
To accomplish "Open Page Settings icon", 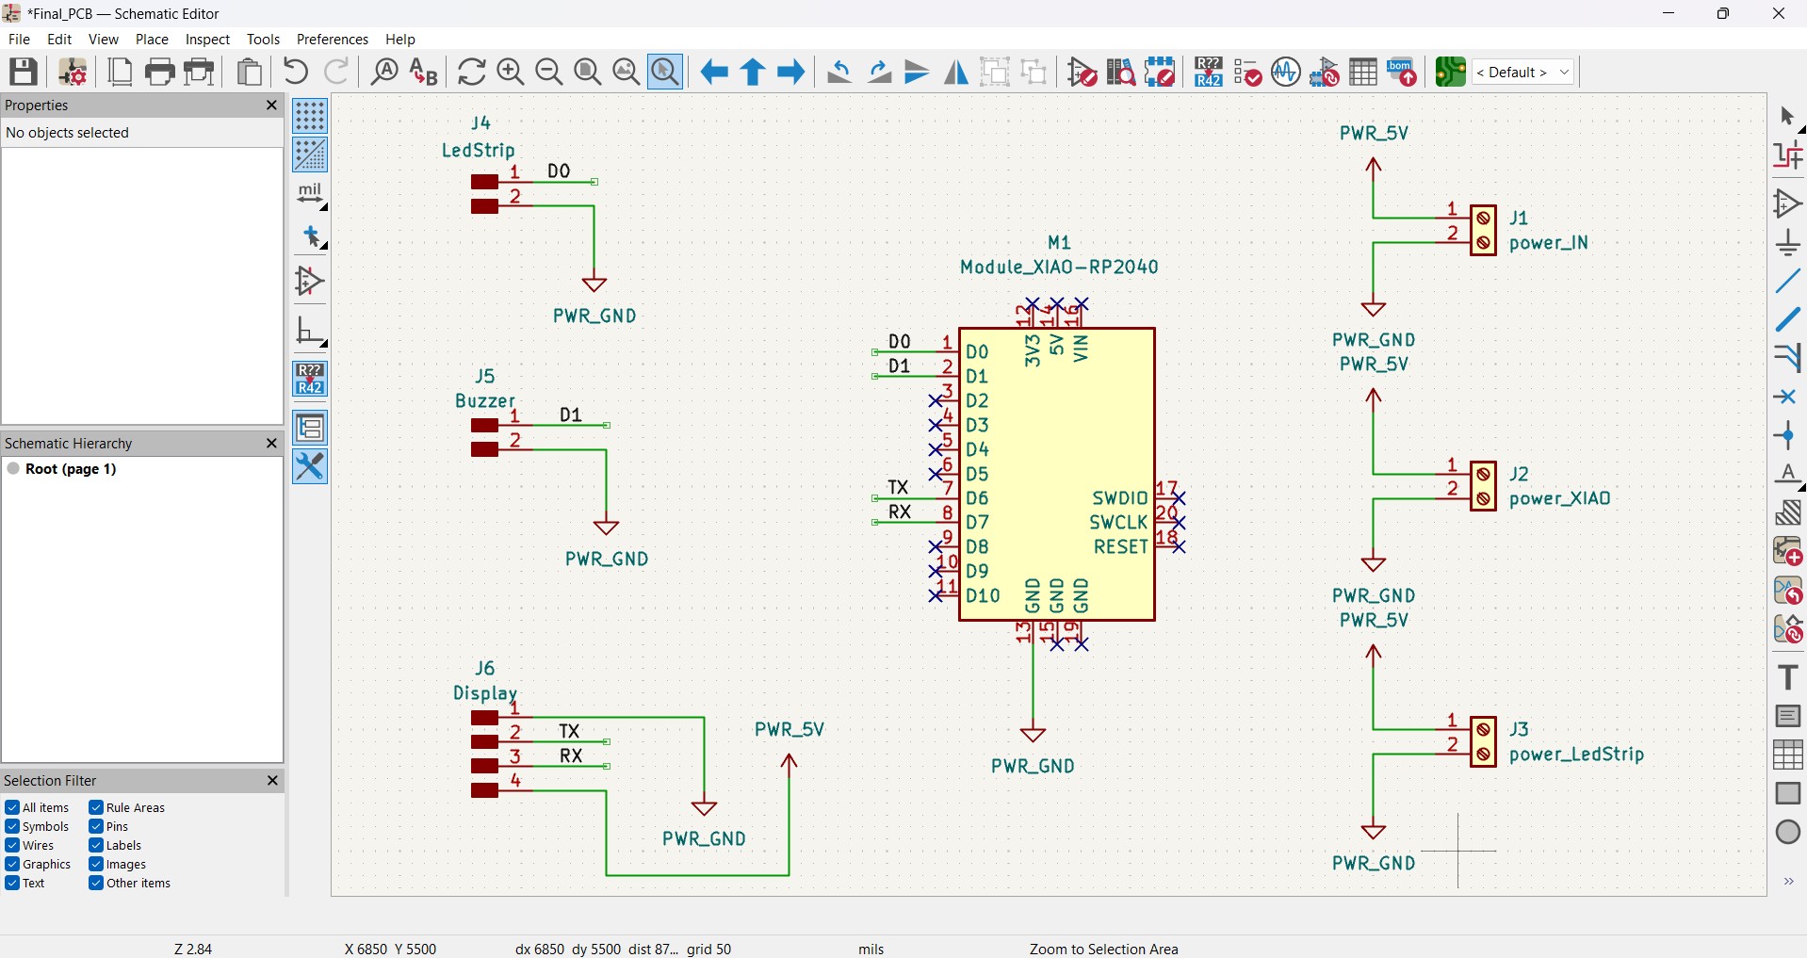I will (x=121, y=72).
